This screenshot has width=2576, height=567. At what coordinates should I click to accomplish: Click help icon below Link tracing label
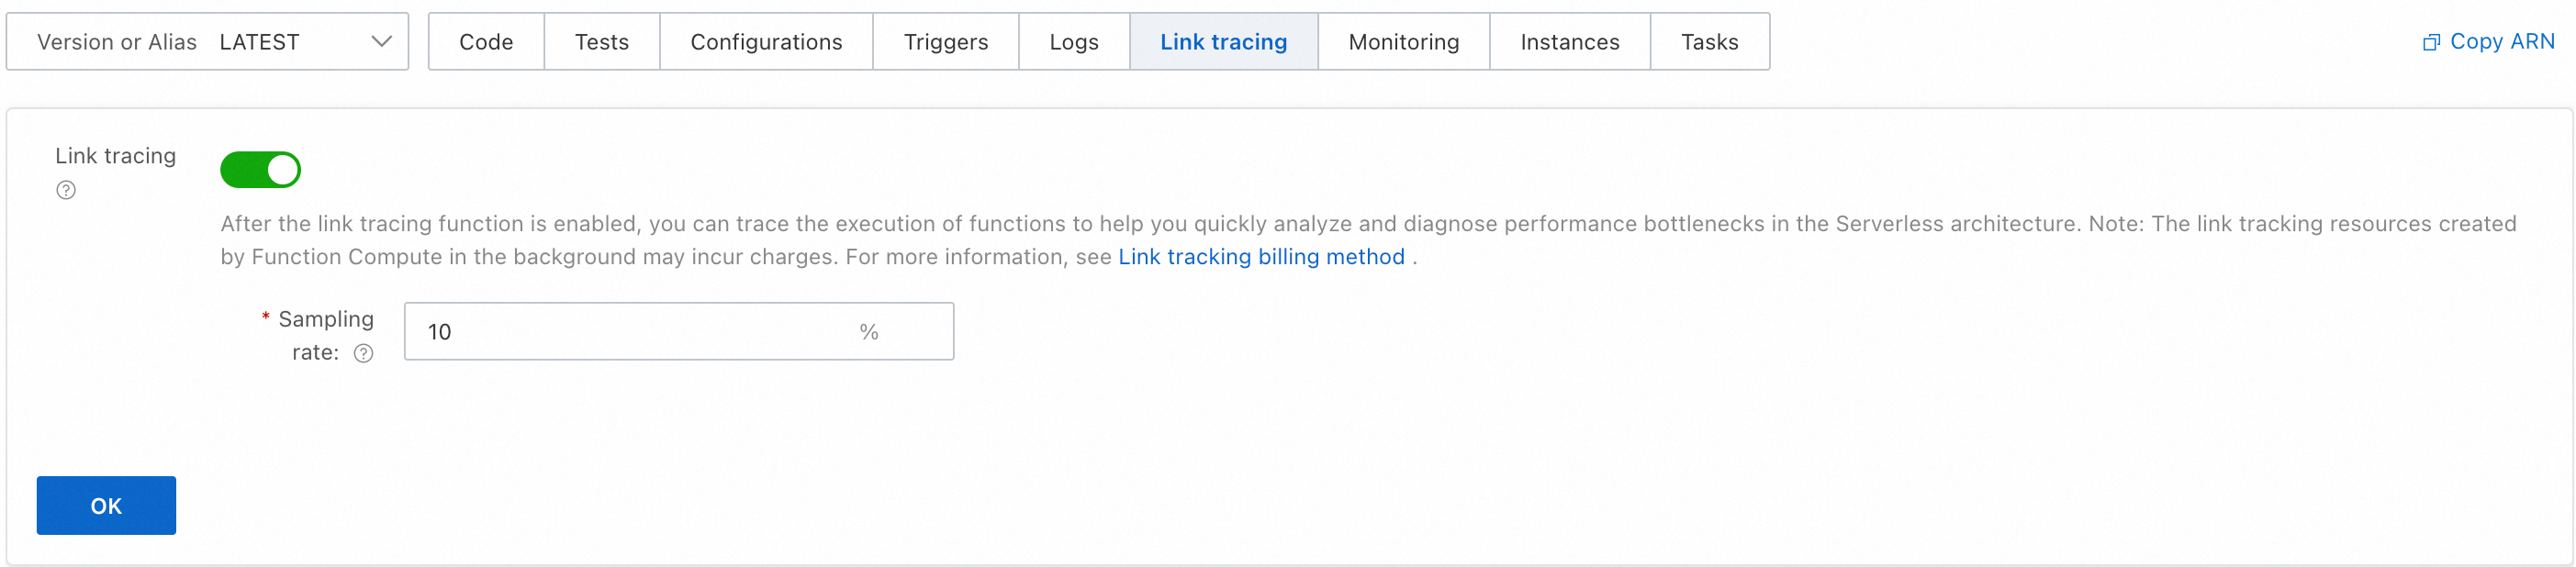click(66, 190)
